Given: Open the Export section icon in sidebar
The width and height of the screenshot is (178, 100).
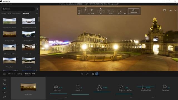Looking at the screenshot, I should click(x=4, y=97).
